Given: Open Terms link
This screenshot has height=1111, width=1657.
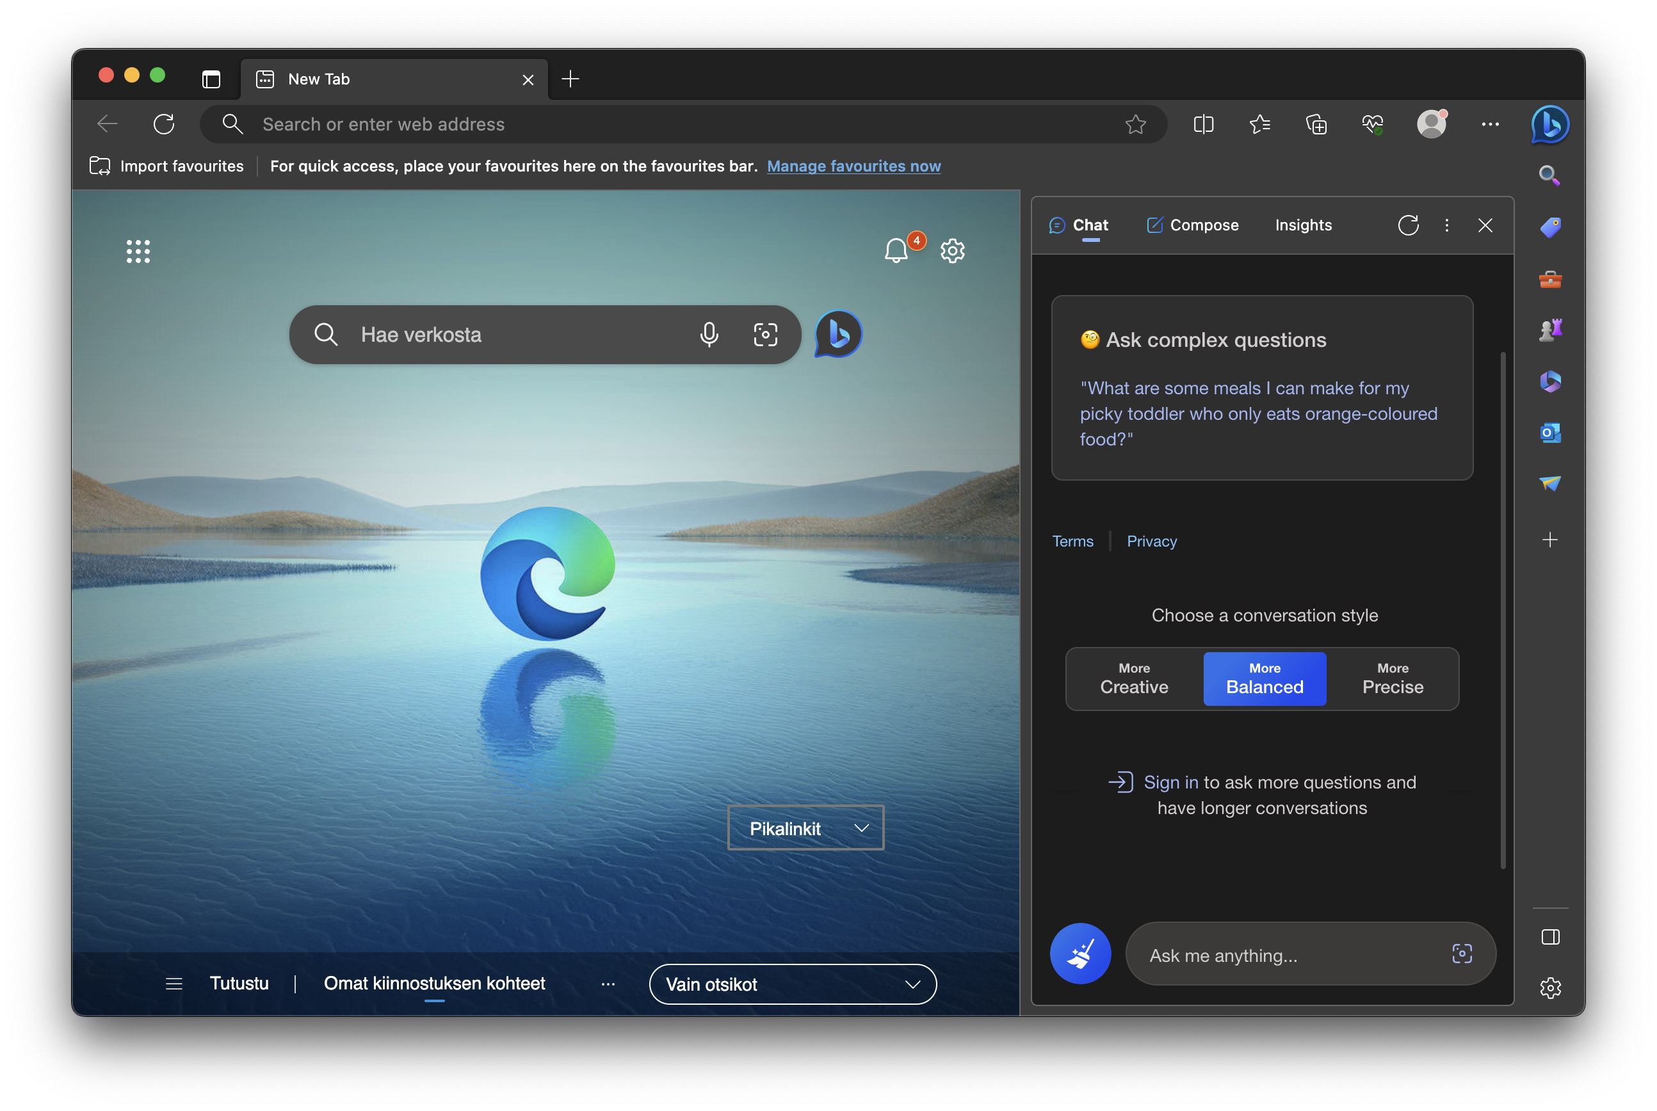Looking at the screenshot, I should pyautogui.click(x=1072, y=541).
